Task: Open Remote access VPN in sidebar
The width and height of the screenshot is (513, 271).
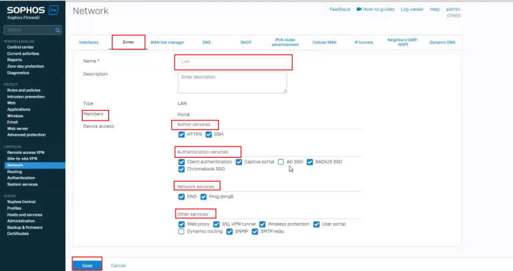Action: [25, 152]
